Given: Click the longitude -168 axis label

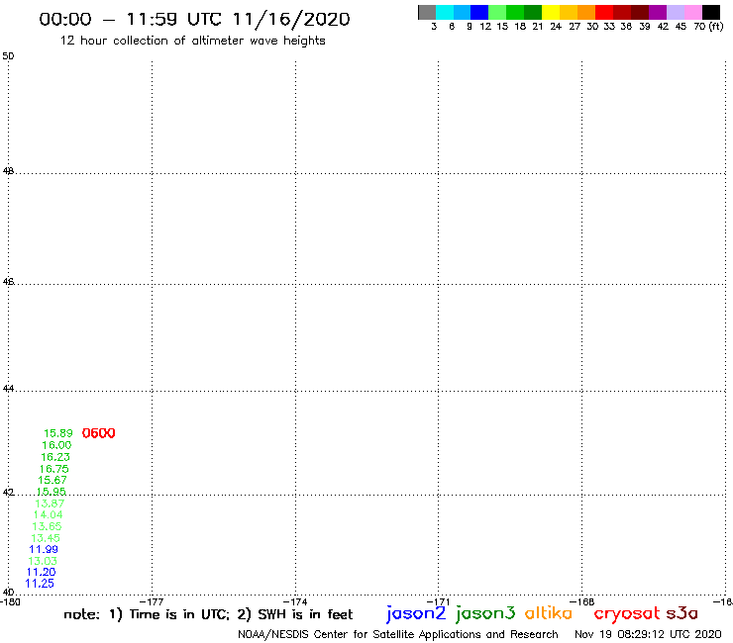Looking at the screenshot, I should tap(582, 601).
